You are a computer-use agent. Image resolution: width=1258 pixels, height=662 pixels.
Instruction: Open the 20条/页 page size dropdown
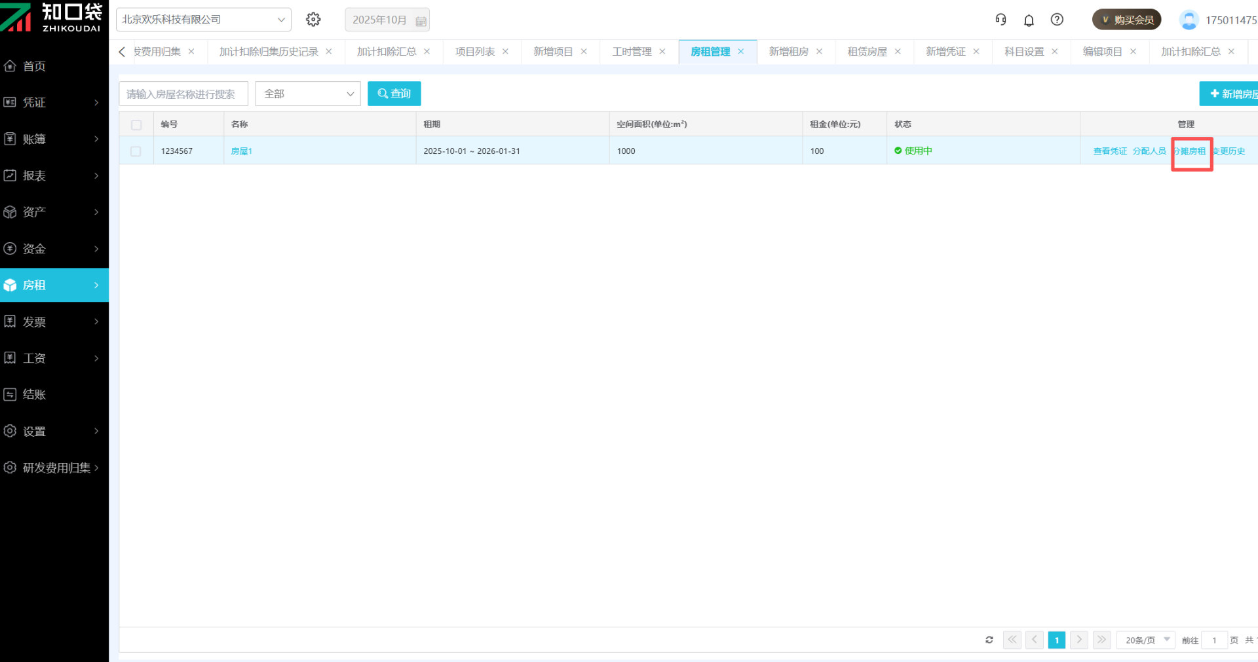tap(1147, 640)
